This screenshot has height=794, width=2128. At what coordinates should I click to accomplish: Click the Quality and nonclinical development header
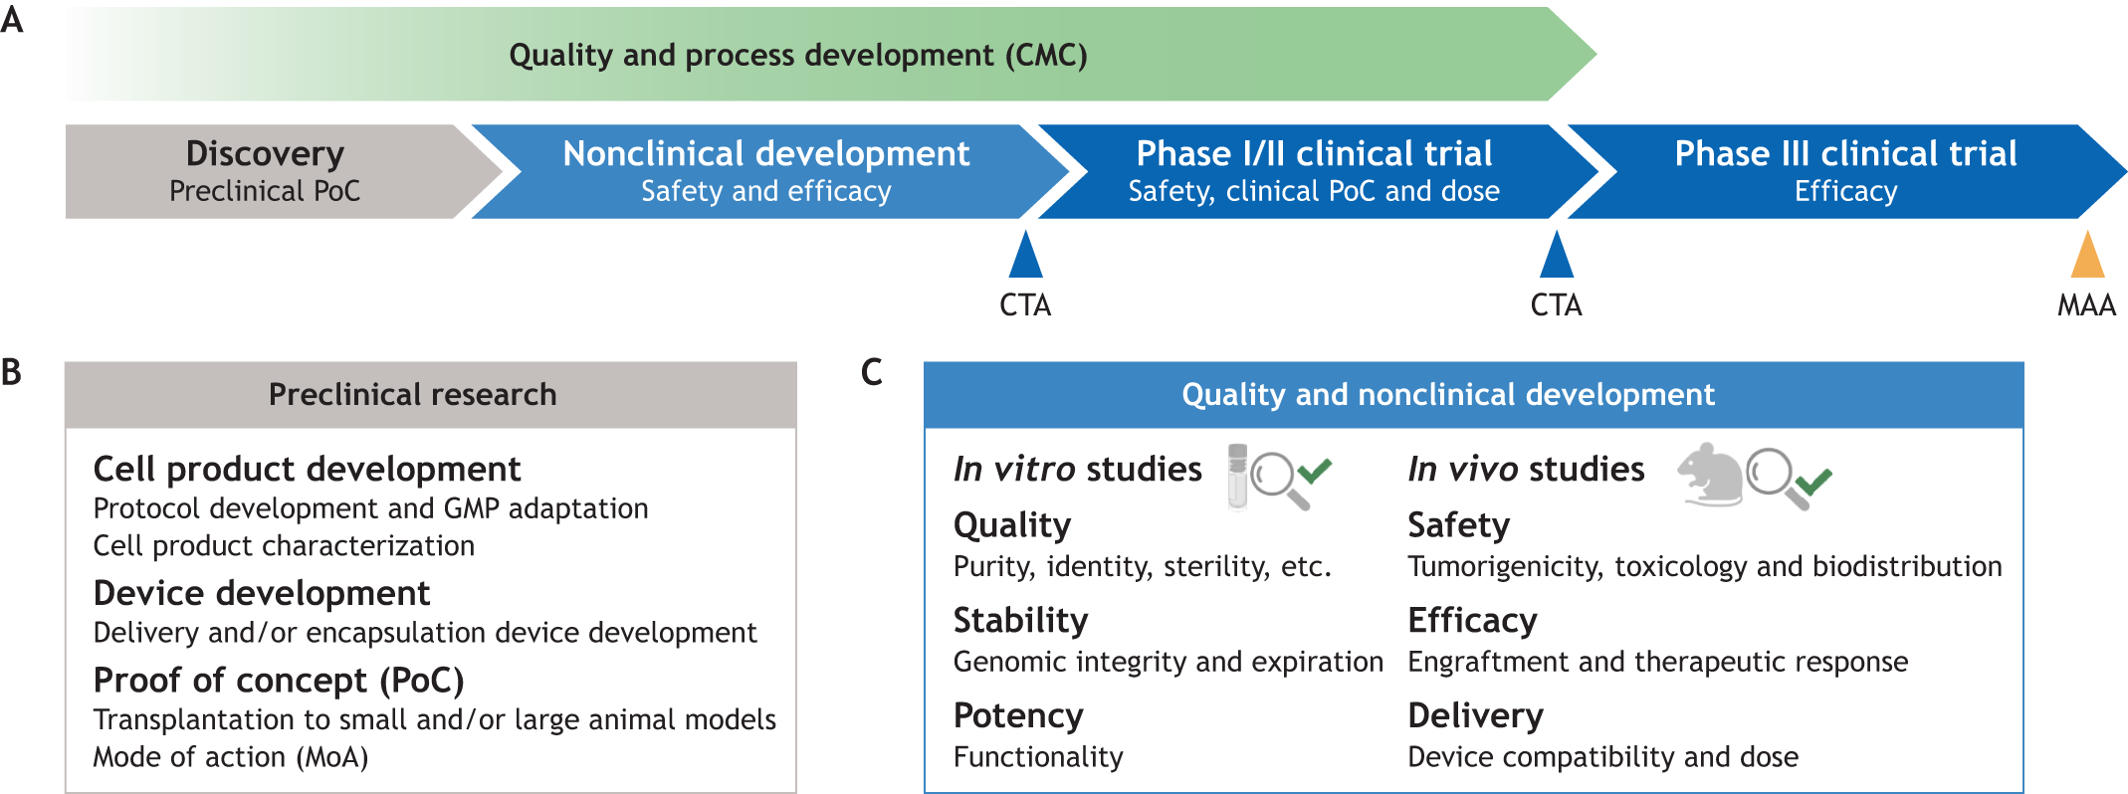tap(1447, 395)
